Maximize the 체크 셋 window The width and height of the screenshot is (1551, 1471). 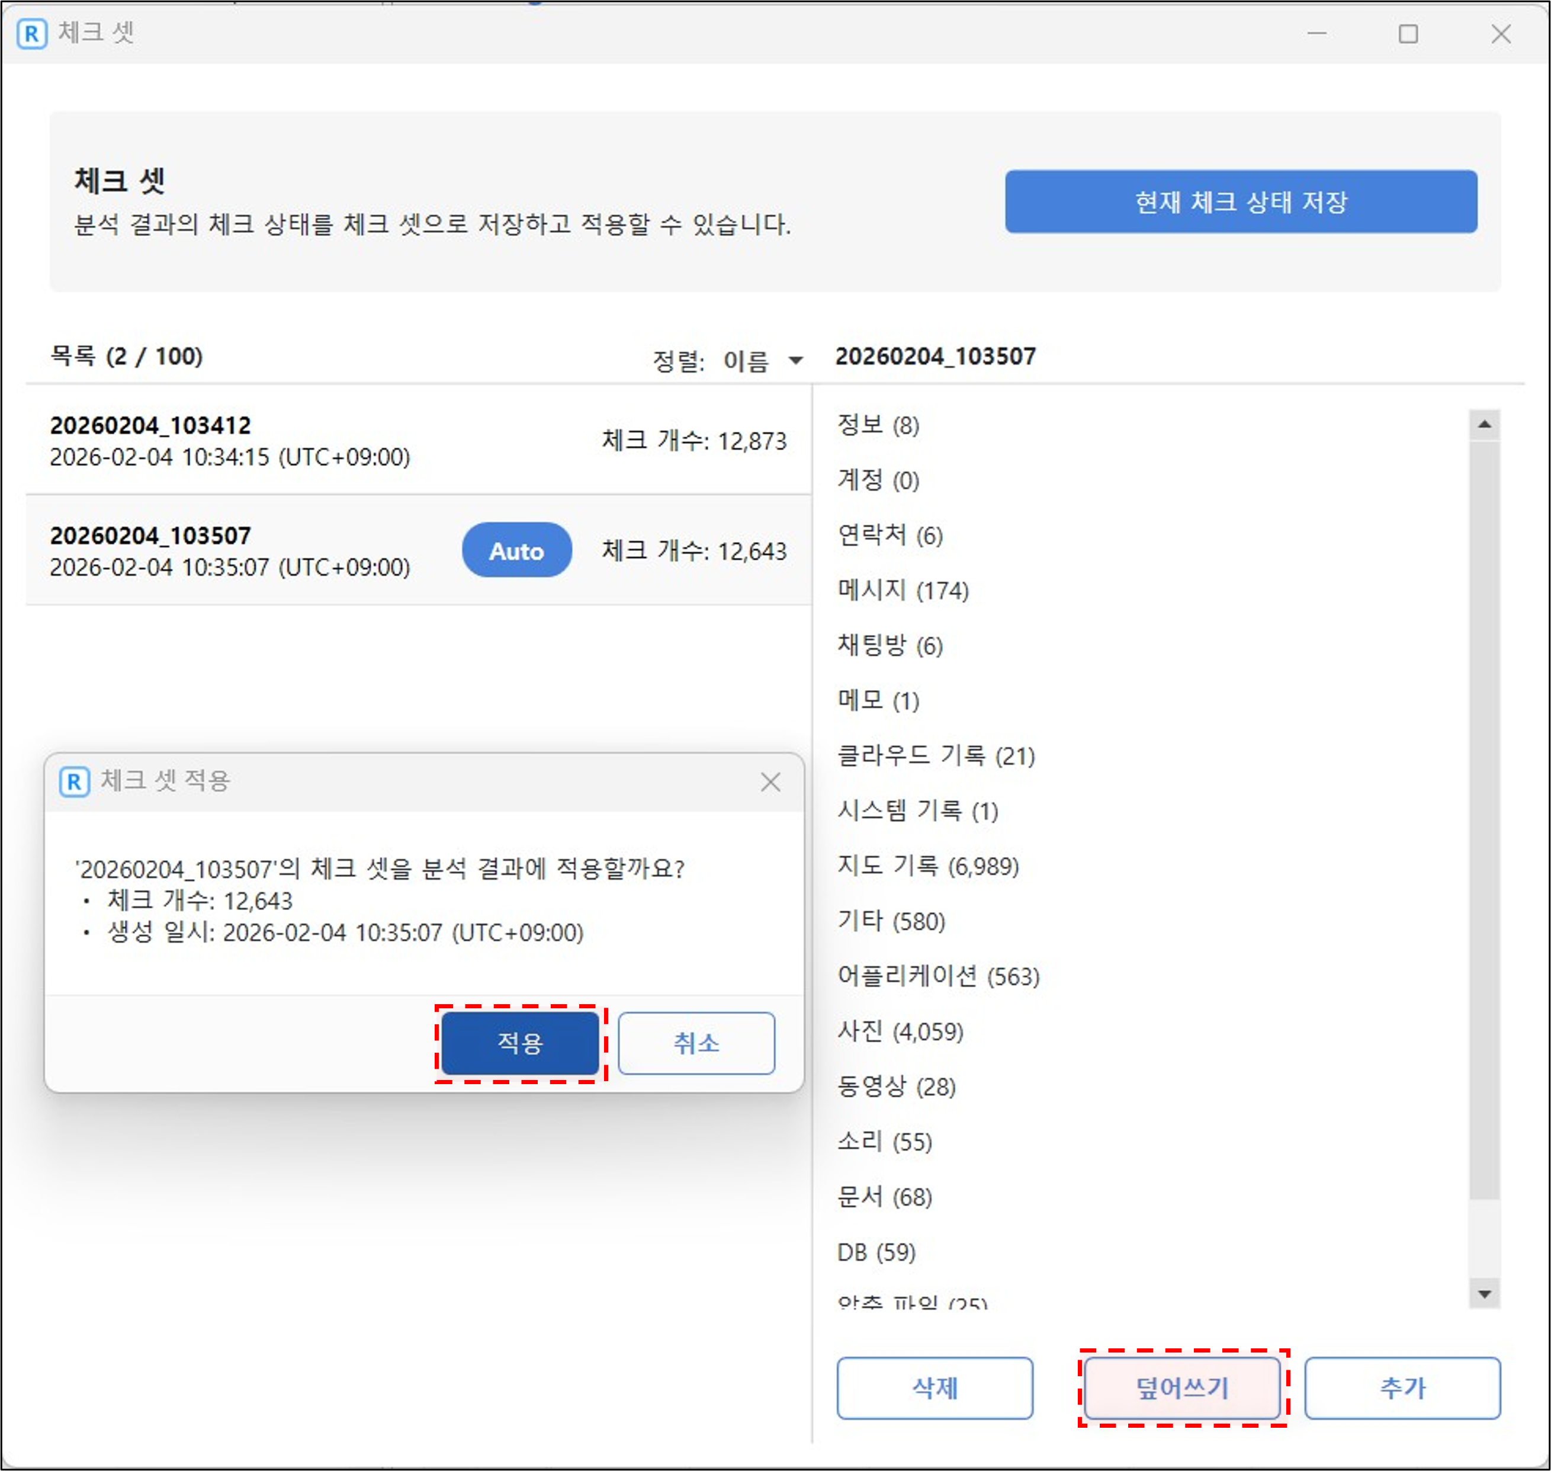1408,34
